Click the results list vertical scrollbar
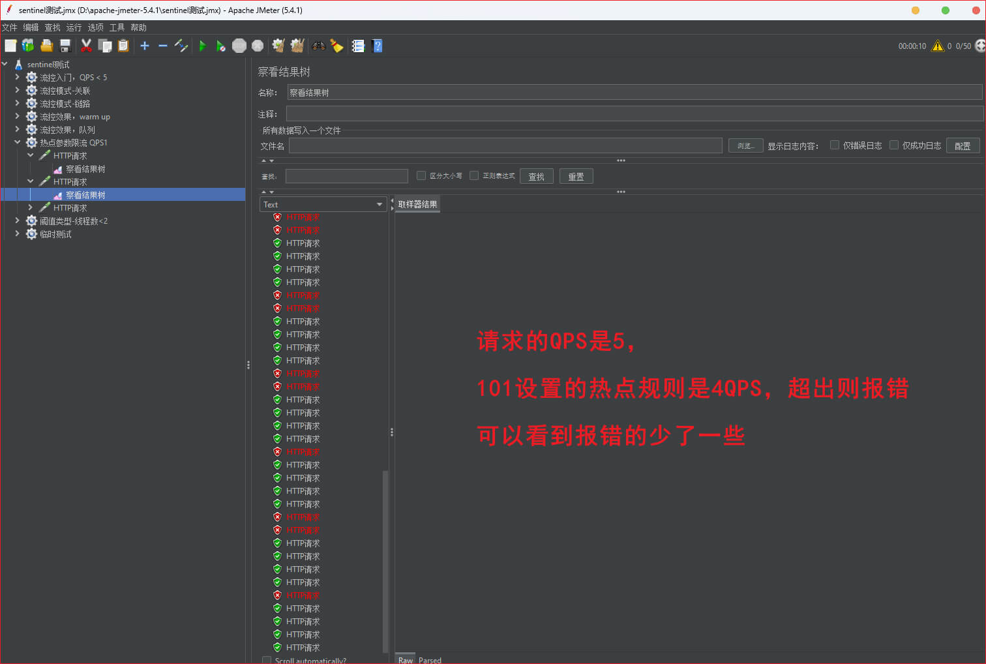This screenshot has width=986, height=664. coord(385,561)
